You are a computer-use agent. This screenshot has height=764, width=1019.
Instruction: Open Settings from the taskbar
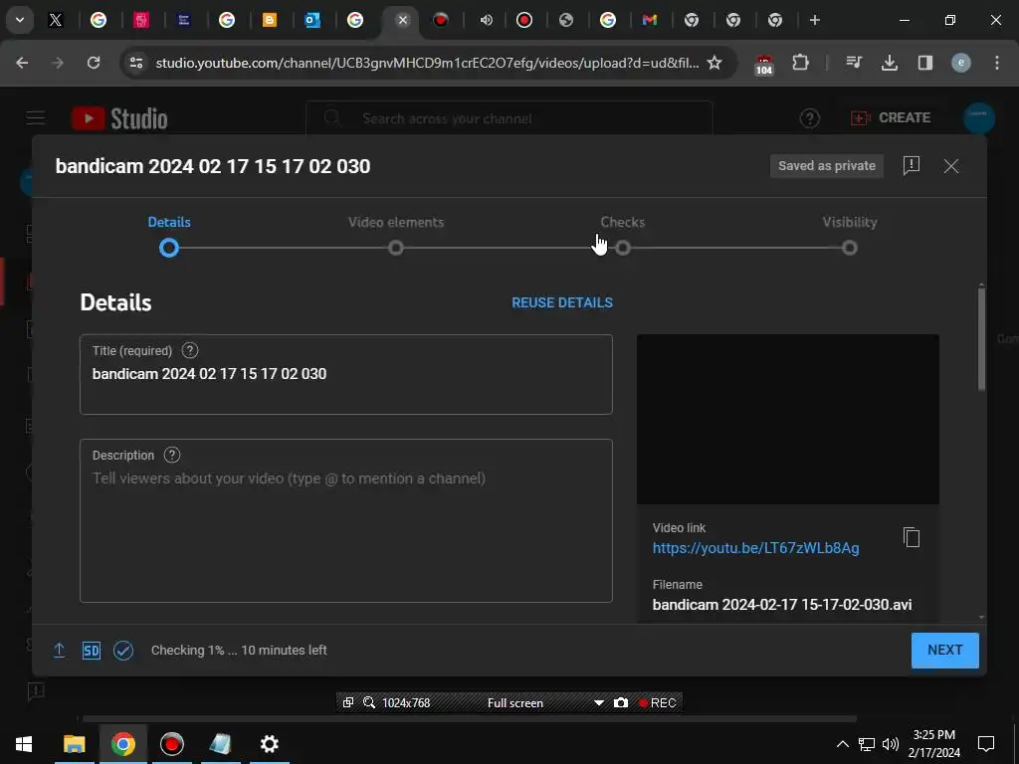[269, 744]
